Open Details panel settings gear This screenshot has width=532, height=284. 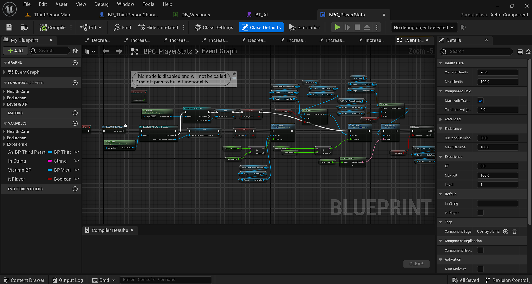coord(528,52)
